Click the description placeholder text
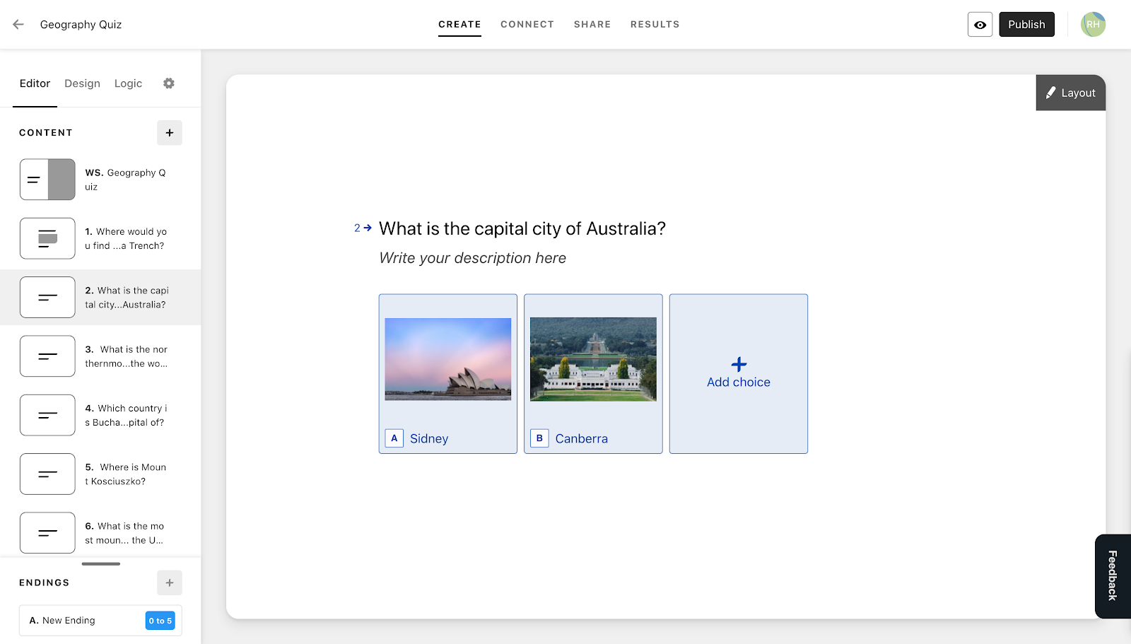Screen dimensions: 1131x644 (x=472, y=258)
